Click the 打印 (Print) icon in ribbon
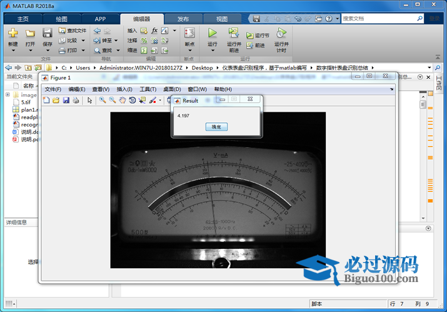The height and width of the screenshot is (312, 447). tap(62, 51)
